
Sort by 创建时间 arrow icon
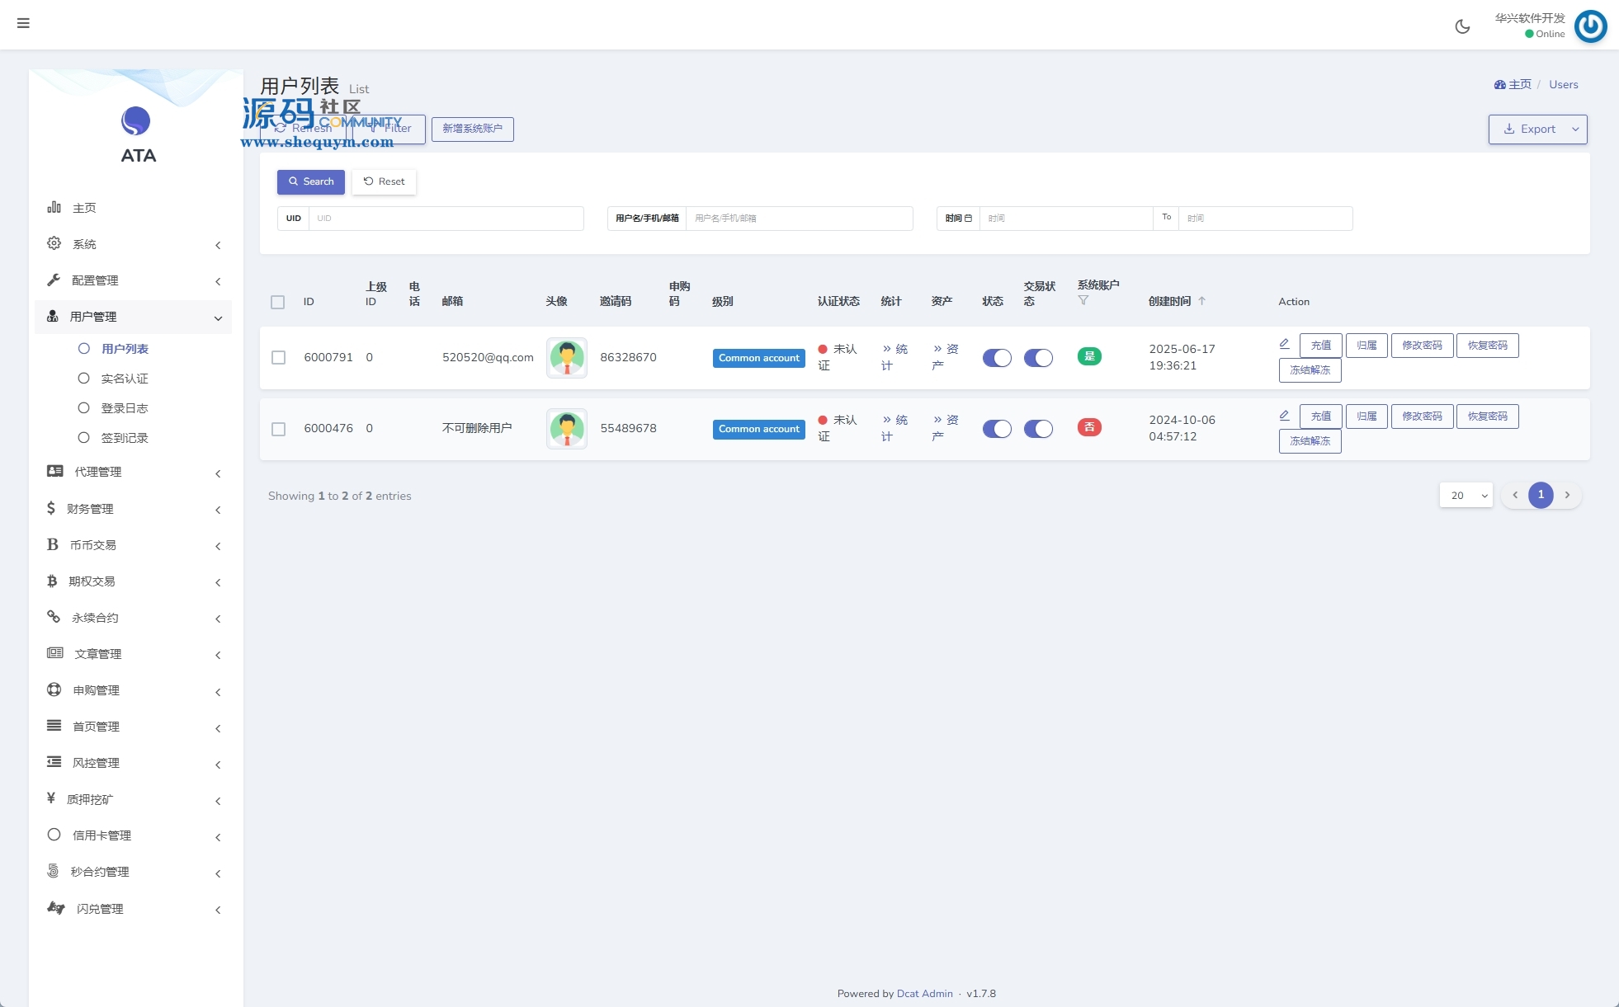pyautogui.click(x=1201, y=301)
